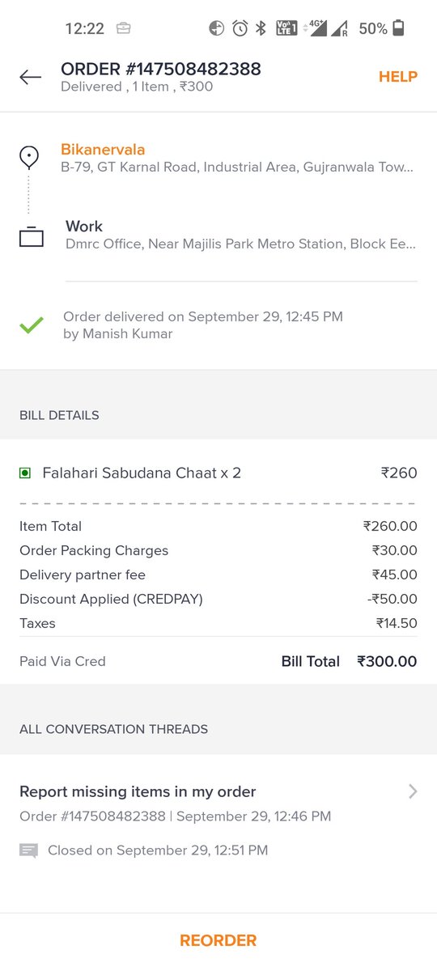Open Bikanervala restaurant link
Image resolution: width=437 pixels, height=971 pixels.
click(x=103, y=150)
